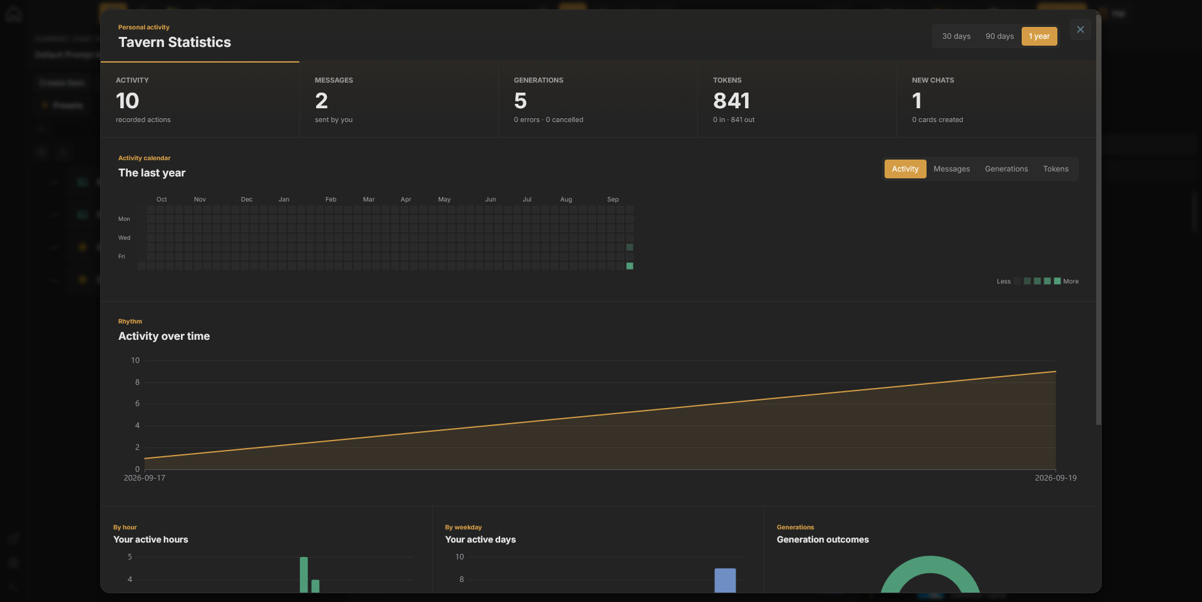
Task: Click the "2026-09-19" axis date
Action: pos(1056,478)
